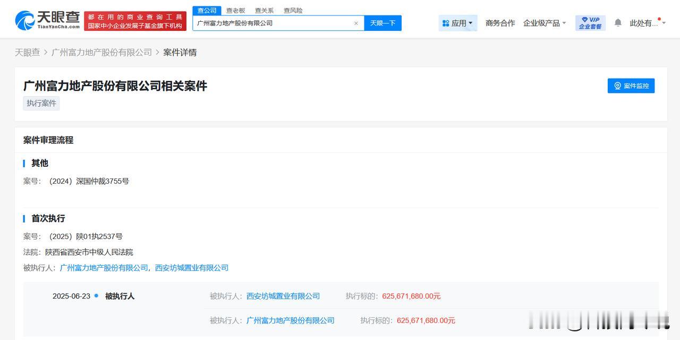Expand the 应用 dropdown
Screen dimensions: 680x340
[x=457, y=23]
